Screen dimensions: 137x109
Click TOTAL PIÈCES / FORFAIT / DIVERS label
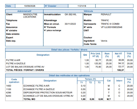(25, 70)
